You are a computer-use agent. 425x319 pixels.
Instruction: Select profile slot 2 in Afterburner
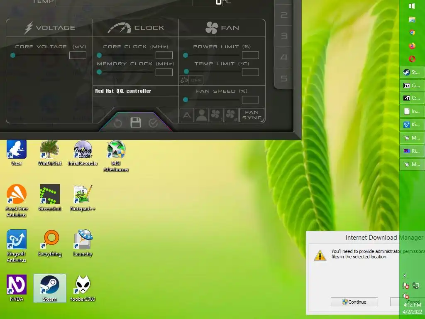click(284, 15)
